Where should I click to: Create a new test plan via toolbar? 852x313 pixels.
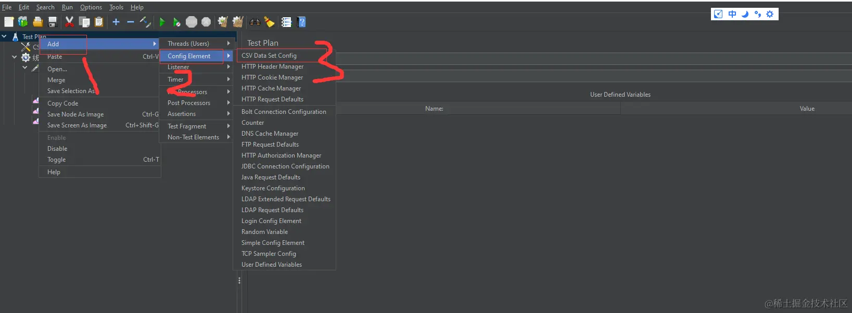coord(9,22)
